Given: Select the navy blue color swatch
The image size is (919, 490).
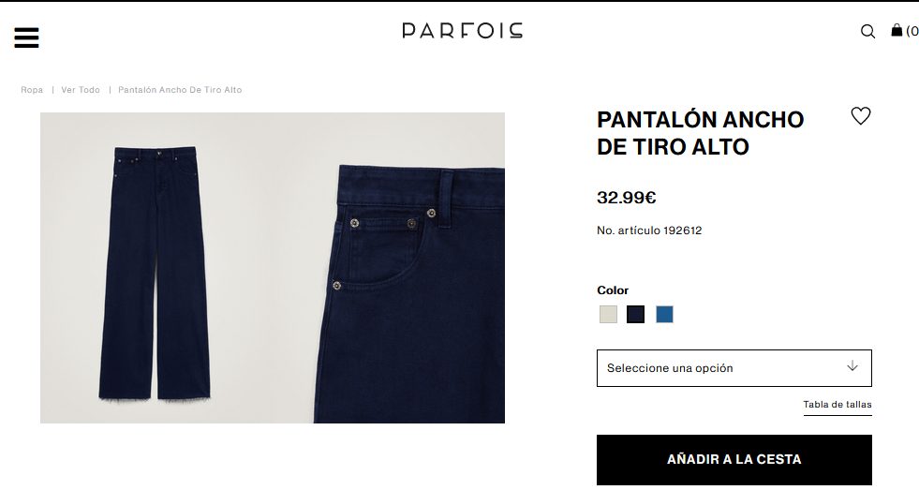Looking at the screenshot, I should (x=635, y=315).
